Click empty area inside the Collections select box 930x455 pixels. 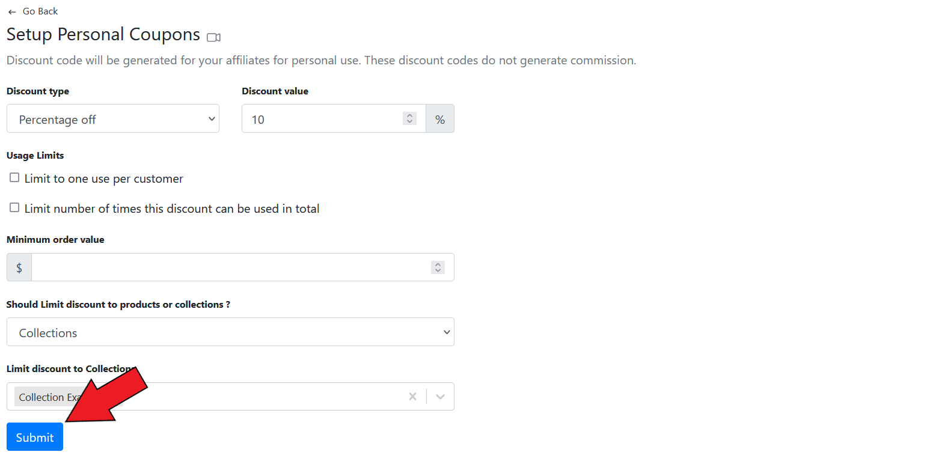[271, 397]
